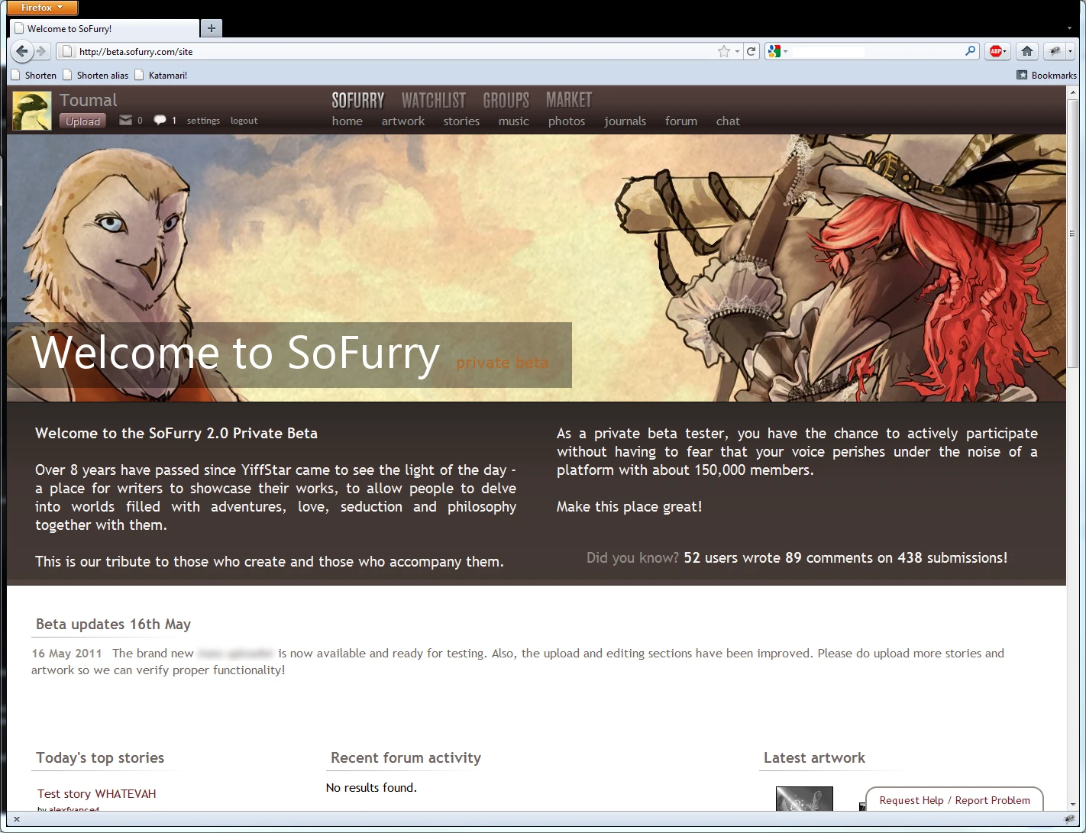Open the Bookmarks star menu button
This screenshot has width=1086, height=833.
pos(1046,75)
